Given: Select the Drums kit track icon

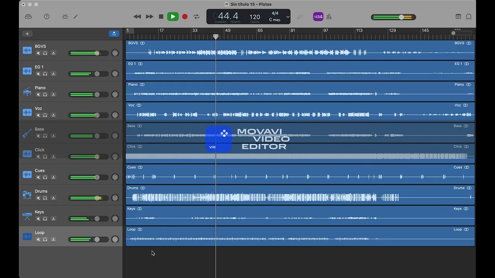Looking at the screenshot, I should tap(27, 195).
